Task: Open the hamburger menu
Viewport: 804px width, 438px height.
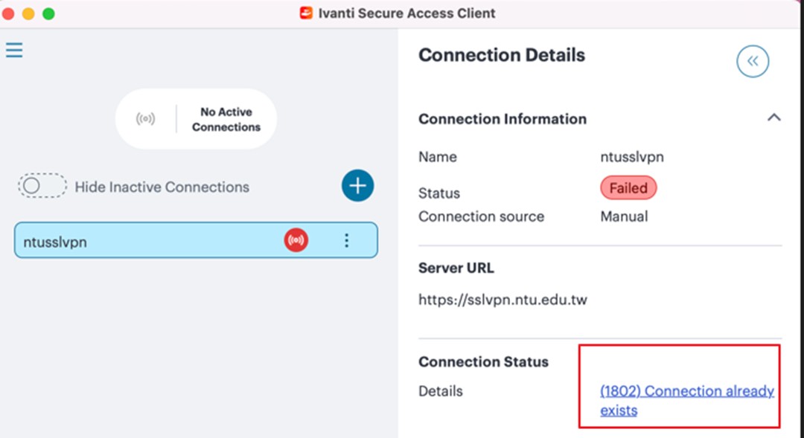Action: tap(14, 51)
